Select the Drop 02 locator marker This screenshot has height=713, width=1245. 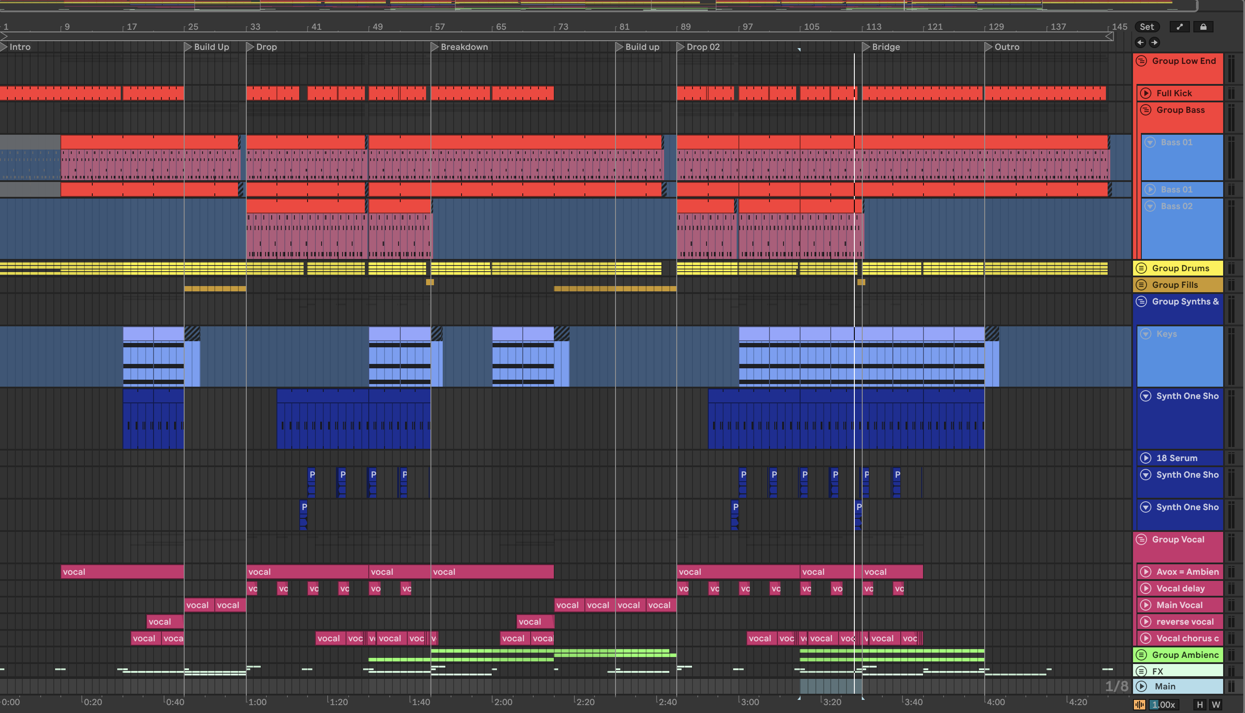pyautogui.click(x=680, y=47)
